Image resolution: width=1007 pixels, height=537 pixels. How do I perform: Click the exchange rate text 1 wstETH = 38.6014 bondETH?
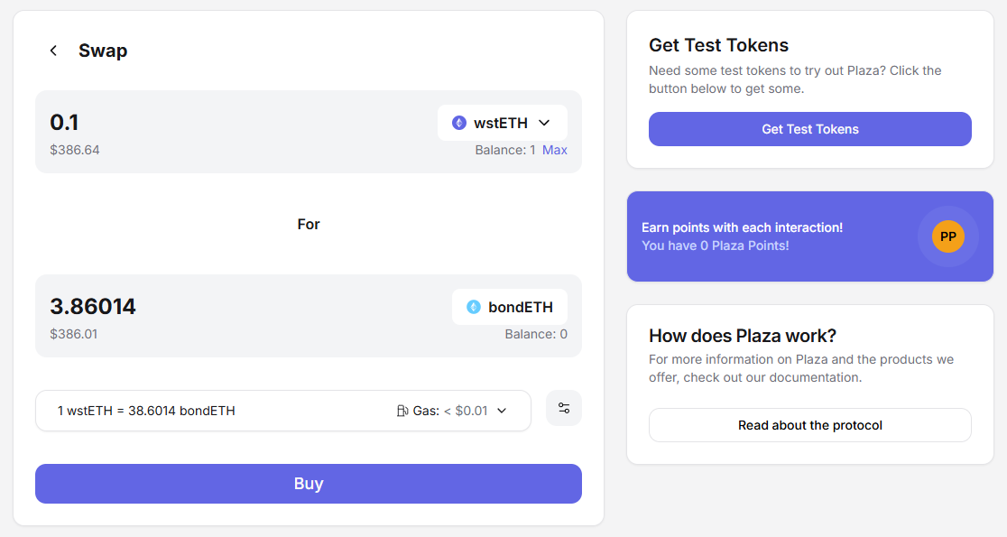click(x=146, y=411)
